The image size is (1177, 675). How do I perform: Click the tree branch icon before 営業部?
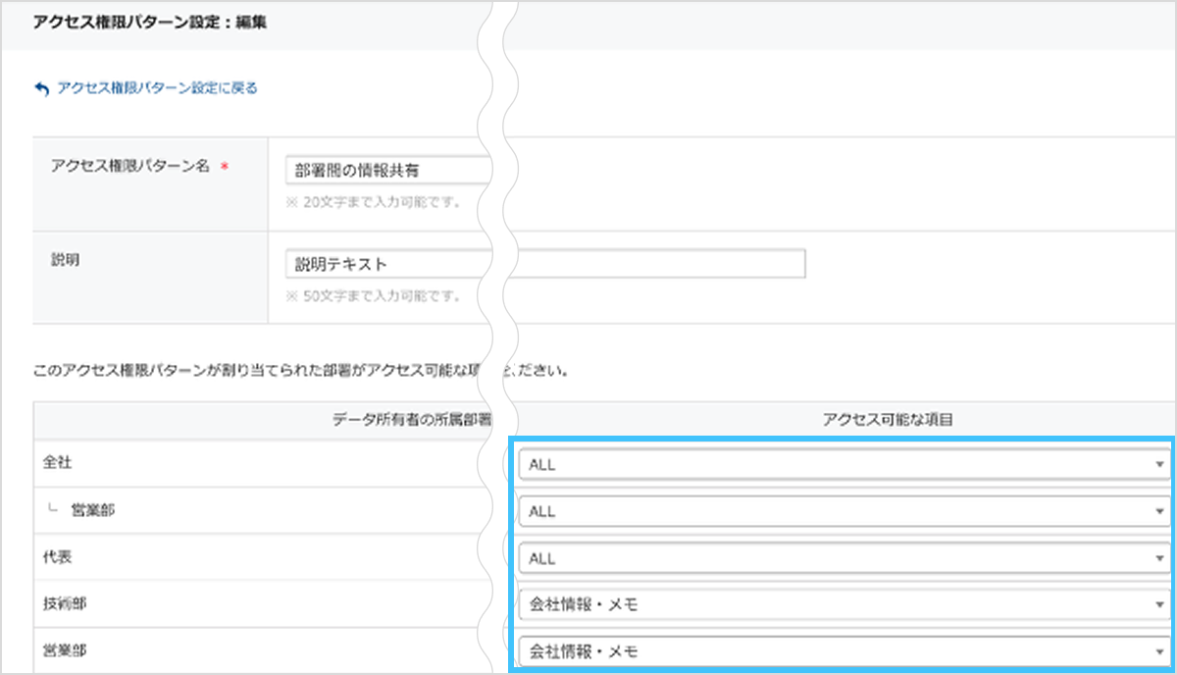coord(54,510)
